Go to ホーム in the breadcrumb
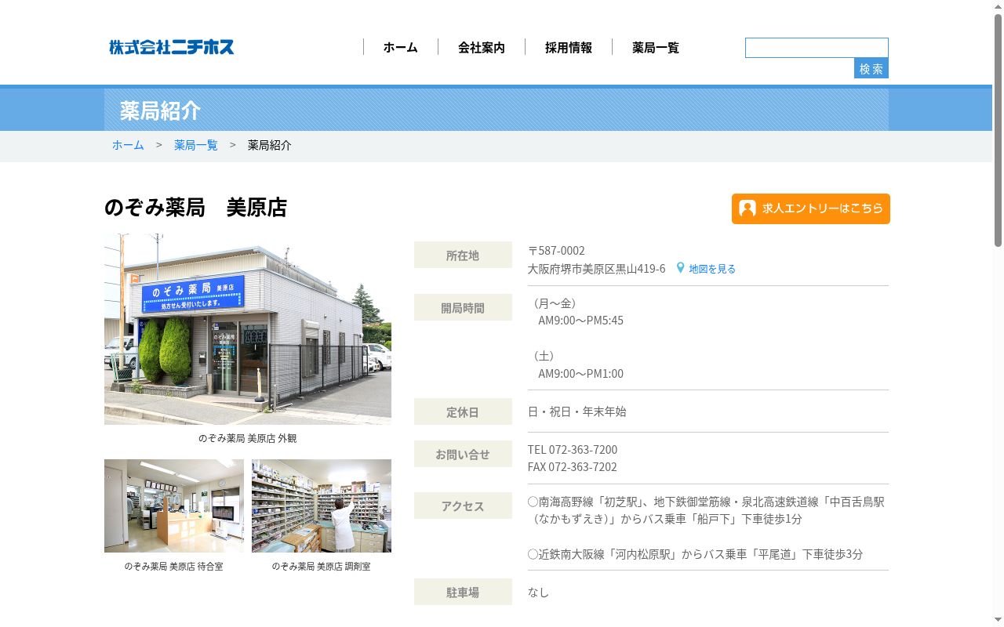This screenshot has height=627, width=1004. pyautogui.click(x=128, y=145)
